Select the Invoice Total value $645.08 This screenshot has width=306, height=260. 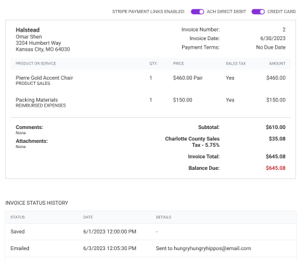276,157
